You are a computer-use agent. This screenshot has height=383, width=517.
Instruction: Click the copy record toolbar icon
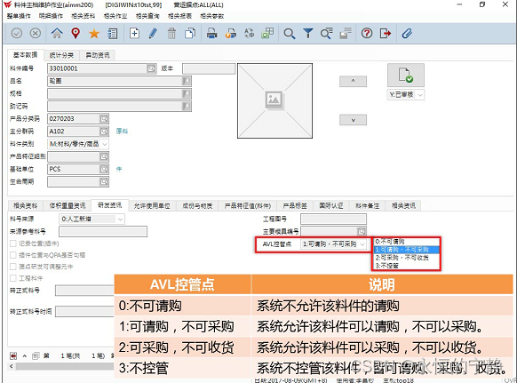point(190,33)
